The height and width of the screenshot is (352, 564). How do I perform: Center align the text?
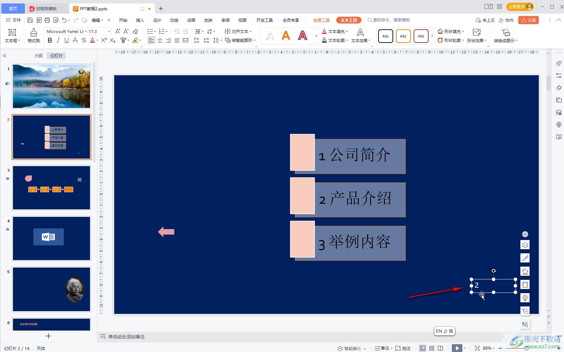tap(160, 40)
